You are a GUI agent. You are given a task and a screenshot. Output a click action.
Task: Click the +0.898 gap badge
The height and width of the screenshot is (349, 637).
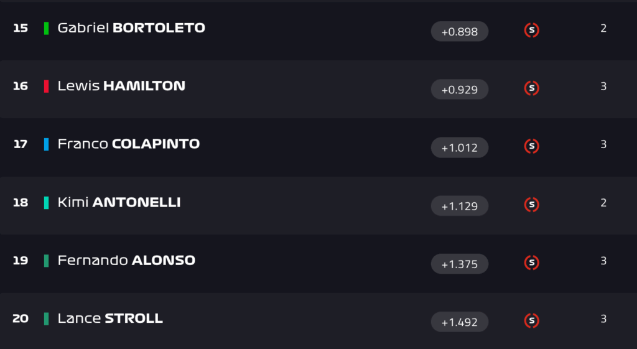460,31
